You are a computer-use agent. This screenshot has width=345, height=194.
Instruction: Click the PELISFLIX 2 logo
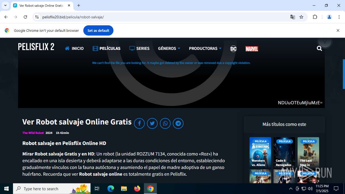(36, 47)
